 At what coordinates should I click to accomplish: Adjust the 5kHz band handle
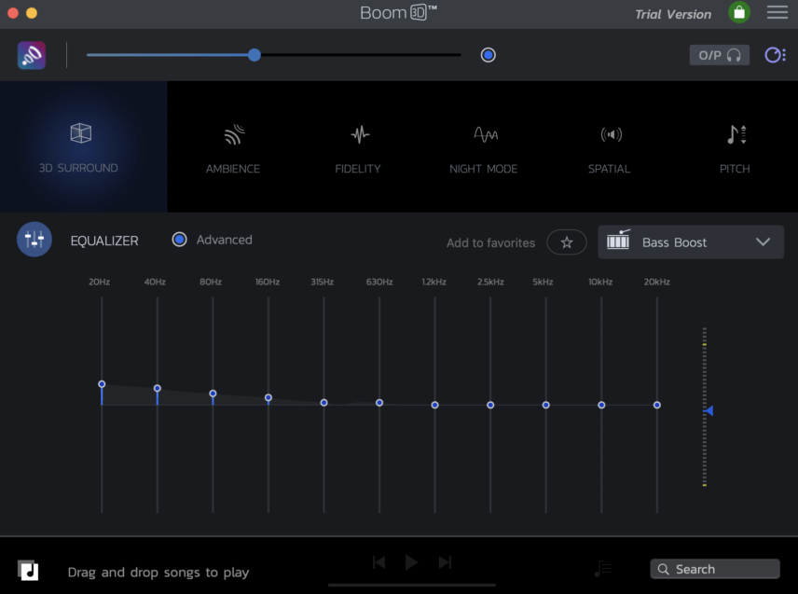(x=545, y=405)
